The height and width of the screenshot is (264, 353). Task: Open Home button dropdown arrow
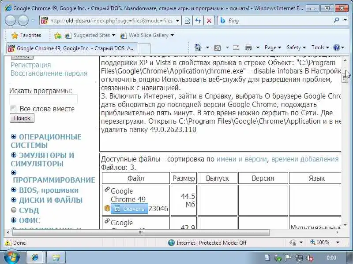[x=207, y=48]
